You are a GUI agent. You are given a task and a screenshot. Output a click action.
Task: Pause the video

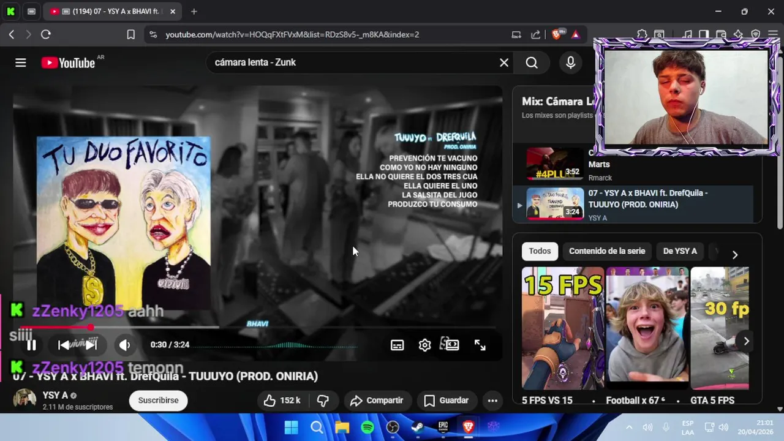31,345
